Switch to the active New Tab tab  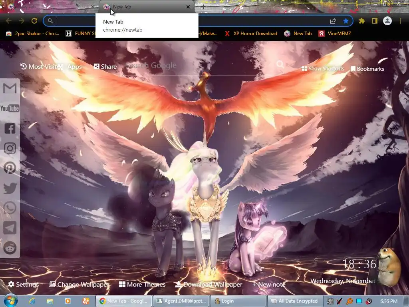146,7
